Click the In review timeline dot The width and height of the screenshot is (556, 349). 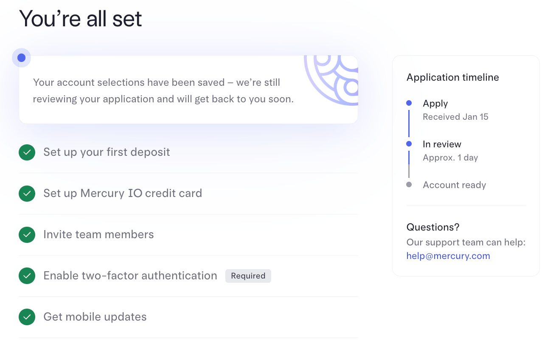(x=409, y=144)
